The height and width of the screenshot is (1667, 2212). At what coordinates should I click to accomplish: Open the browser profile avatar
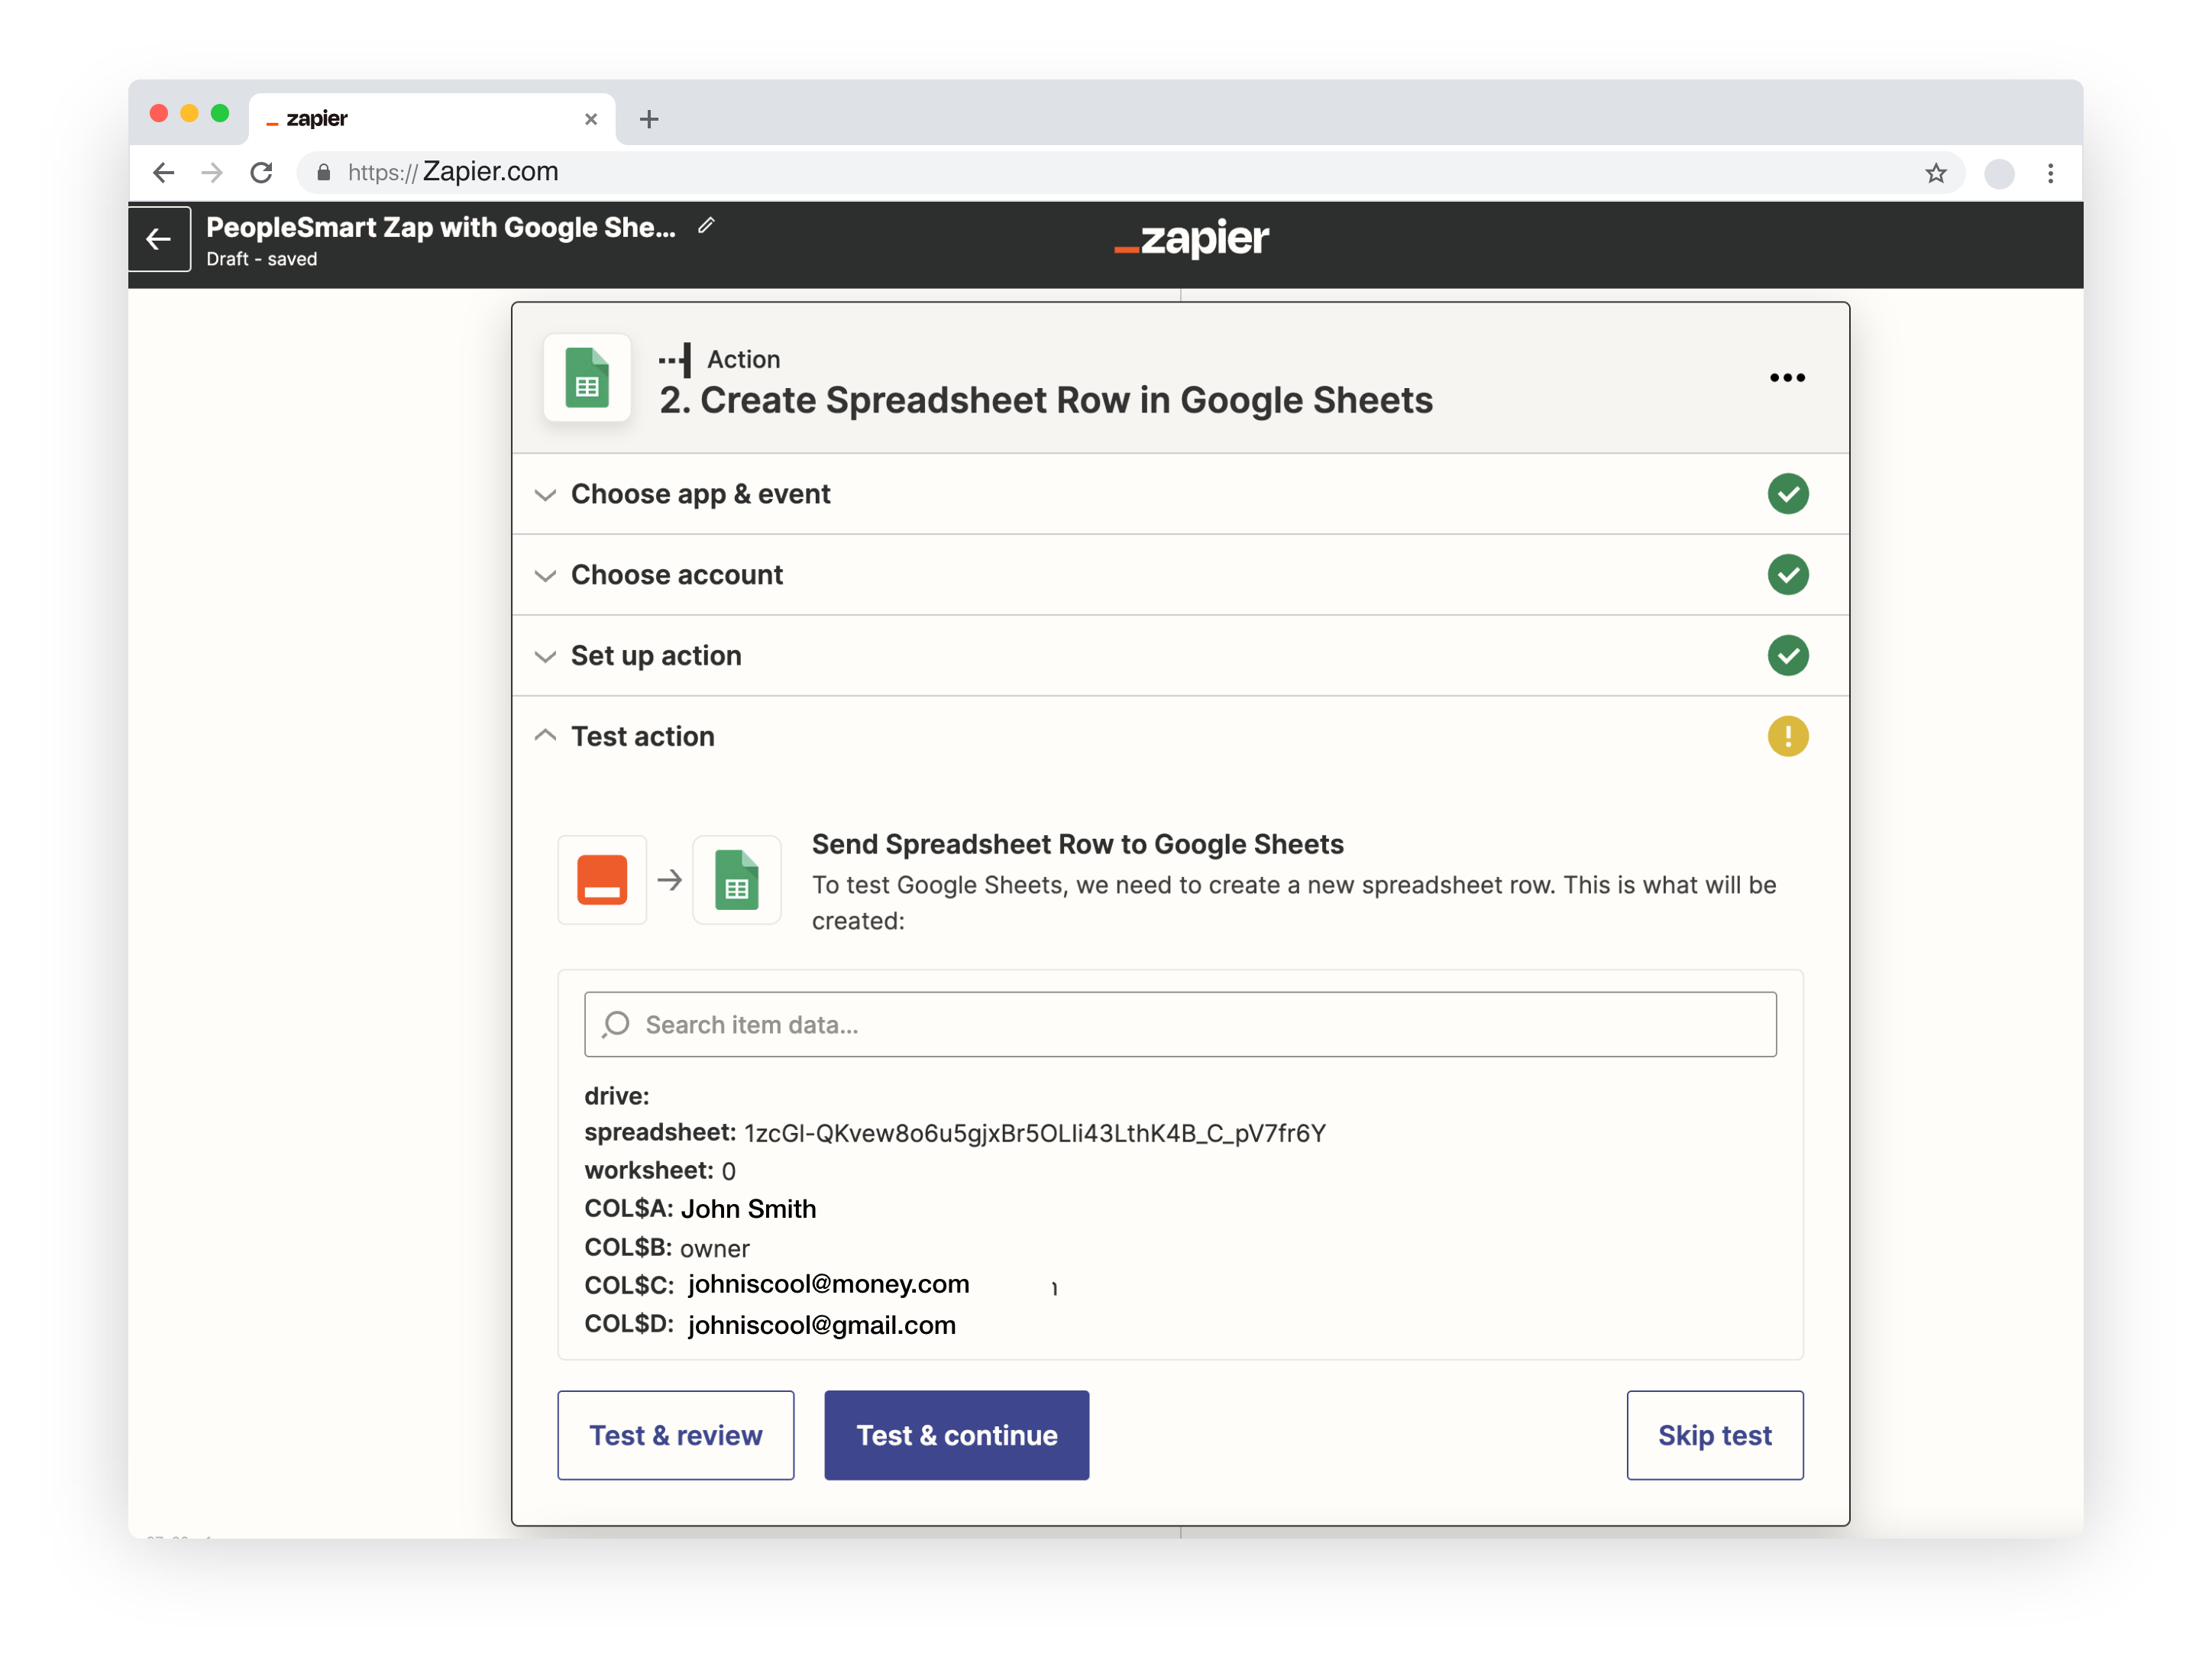pos(1998,173)
